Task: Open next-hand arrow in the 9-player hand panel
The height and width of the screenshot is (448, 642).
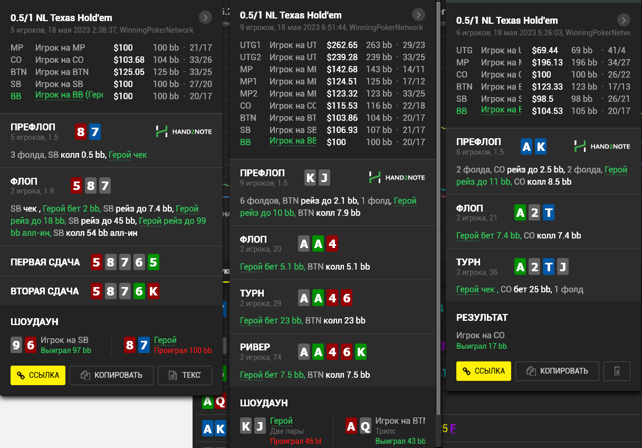Action: 418,15
